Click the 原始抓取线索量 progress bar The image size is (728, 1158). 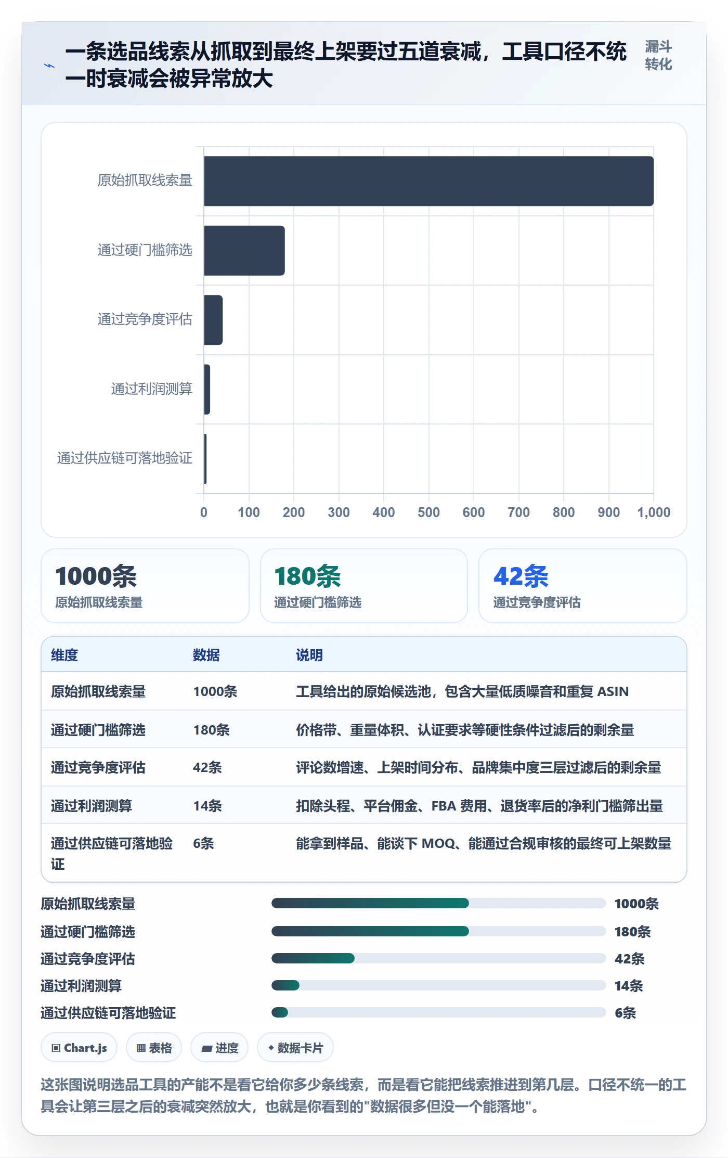tap(439, 903)
